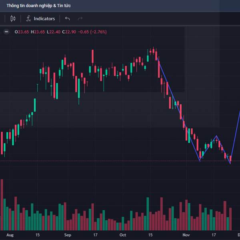240x240 pixels.
Task: Click the -0.65 (−2.76%) change value
Action: (x=92, y=32)
